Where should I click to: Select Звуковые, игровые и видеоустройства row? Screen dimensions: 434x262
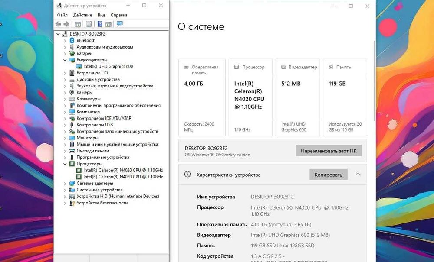(x=115, y=86)
